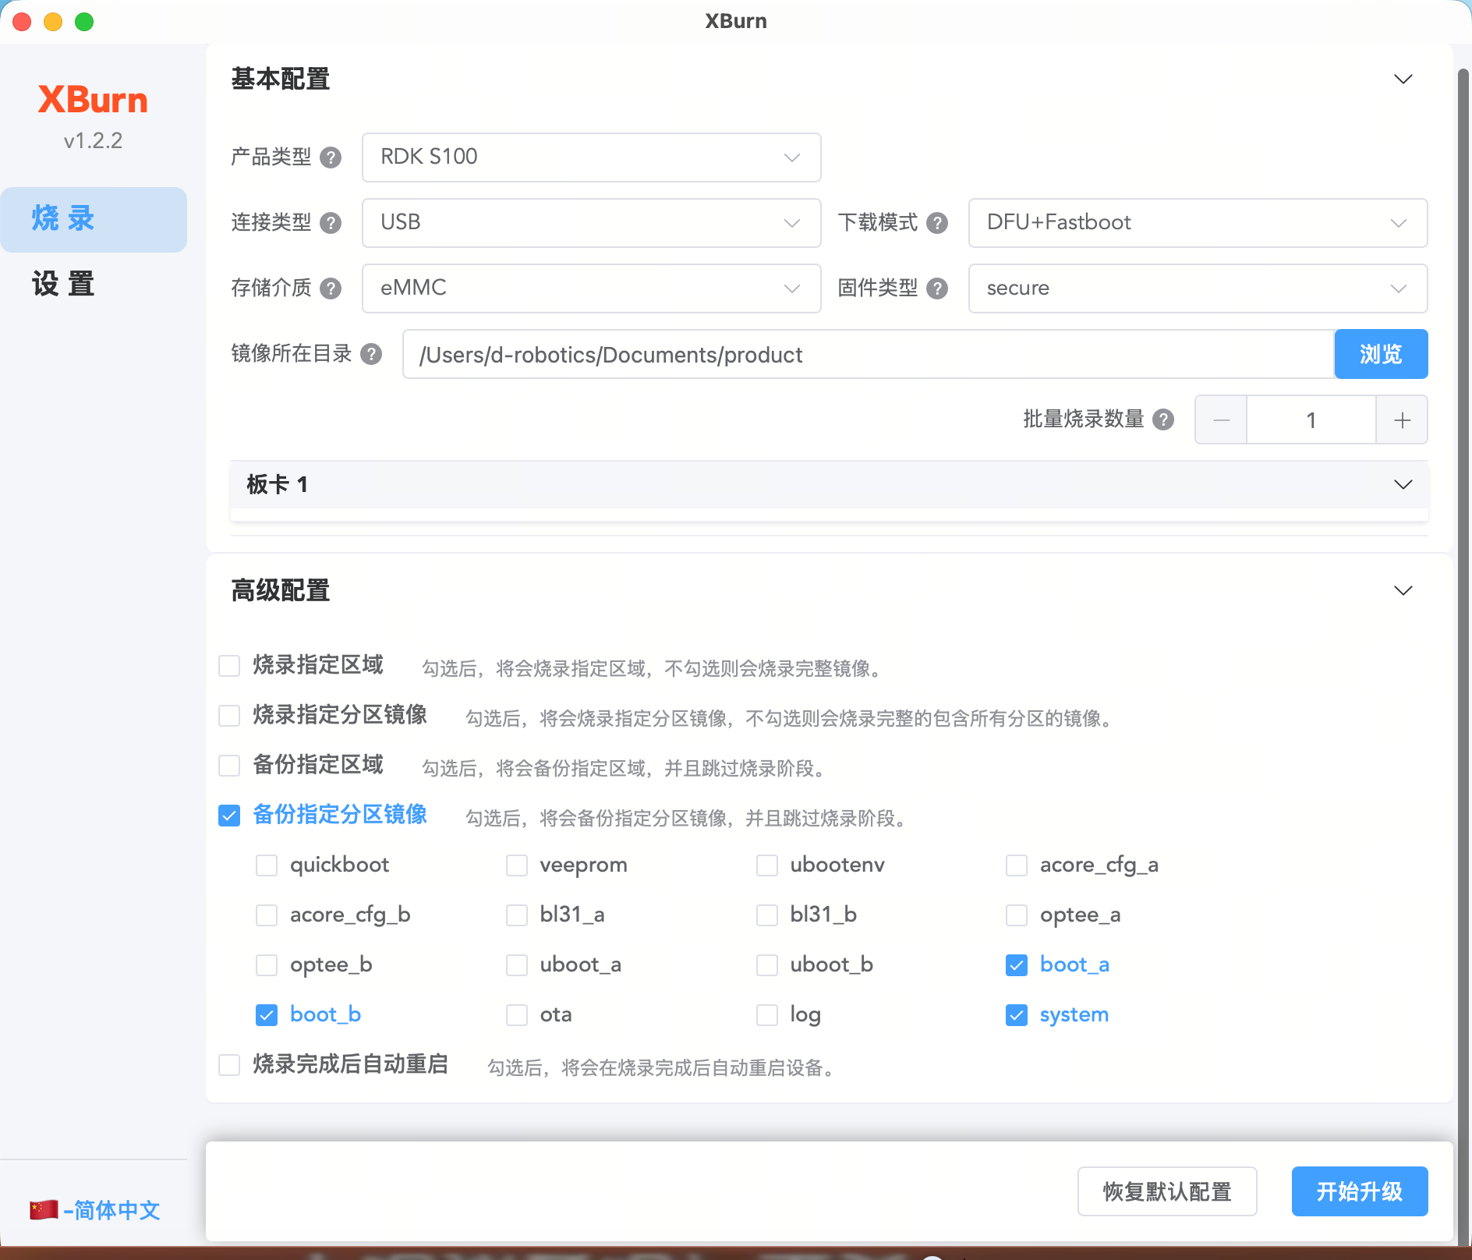Viewport: 1472px width, 1260px height.
Task: Enable 备份指定区域 checkbox
Action: (x=229, y=766)
